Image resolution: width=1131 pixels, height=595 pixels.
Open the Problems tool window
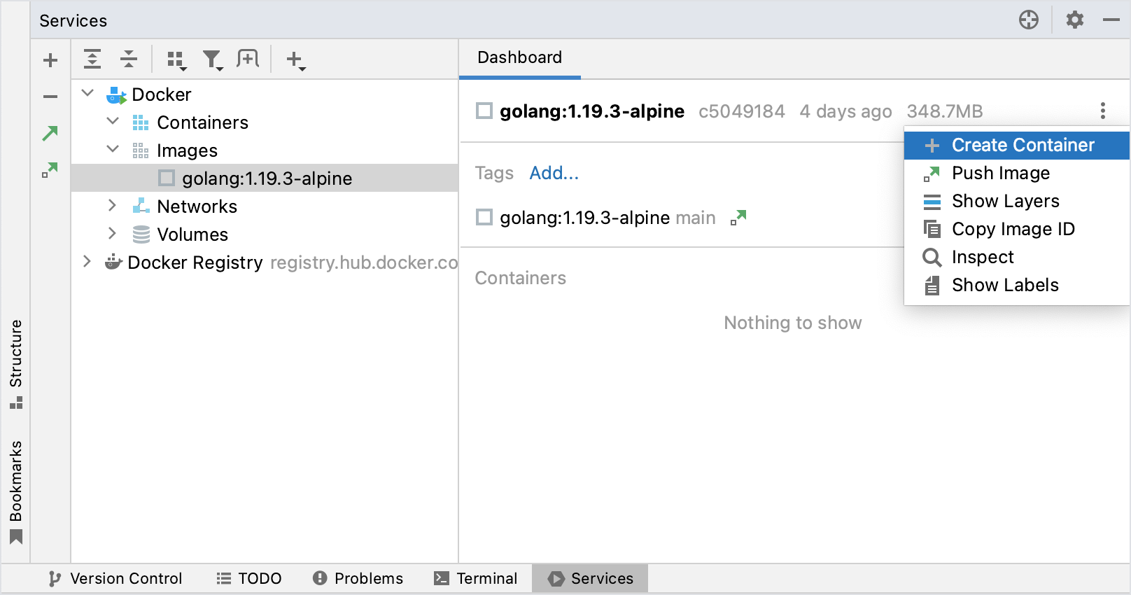tap(358, 578)
